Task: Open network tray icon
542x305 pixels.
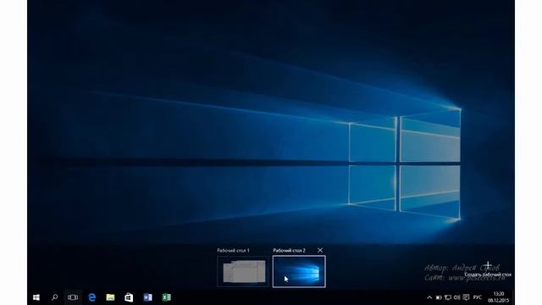Action: pos(448,297)
